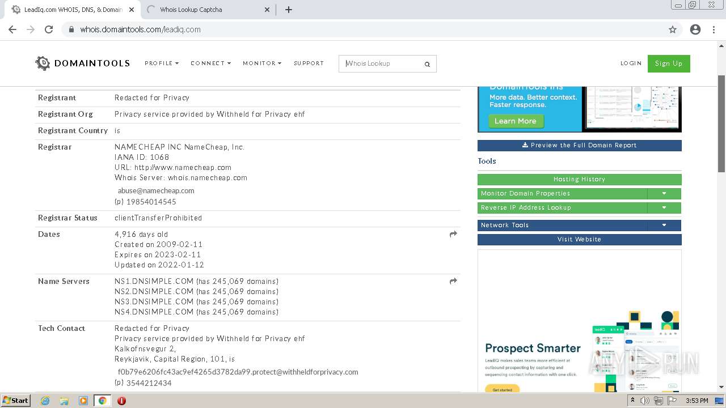Show hidden tray icons arrow

click(632, 401)
